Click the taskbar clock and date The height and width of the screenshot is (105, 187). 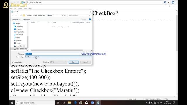pos(167,103)
